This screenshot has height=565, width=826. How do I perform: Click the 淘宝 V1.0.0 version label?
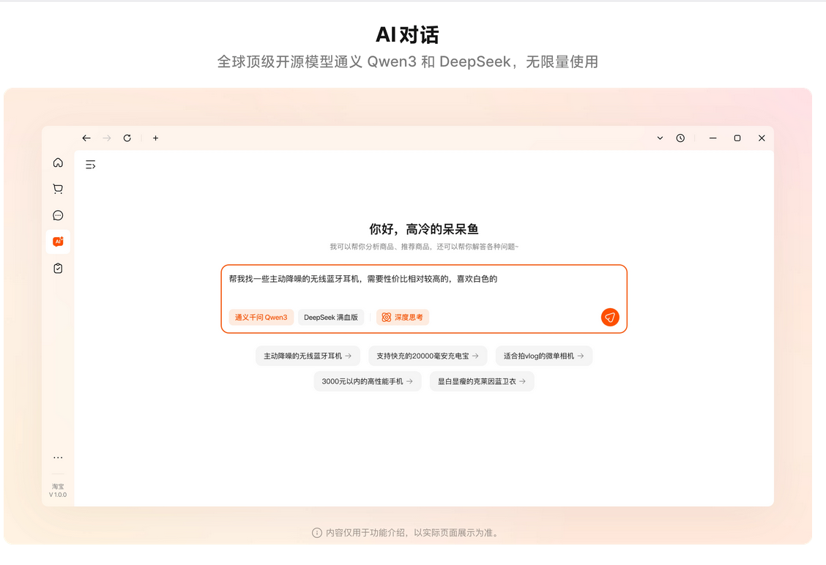click(58, 490)
